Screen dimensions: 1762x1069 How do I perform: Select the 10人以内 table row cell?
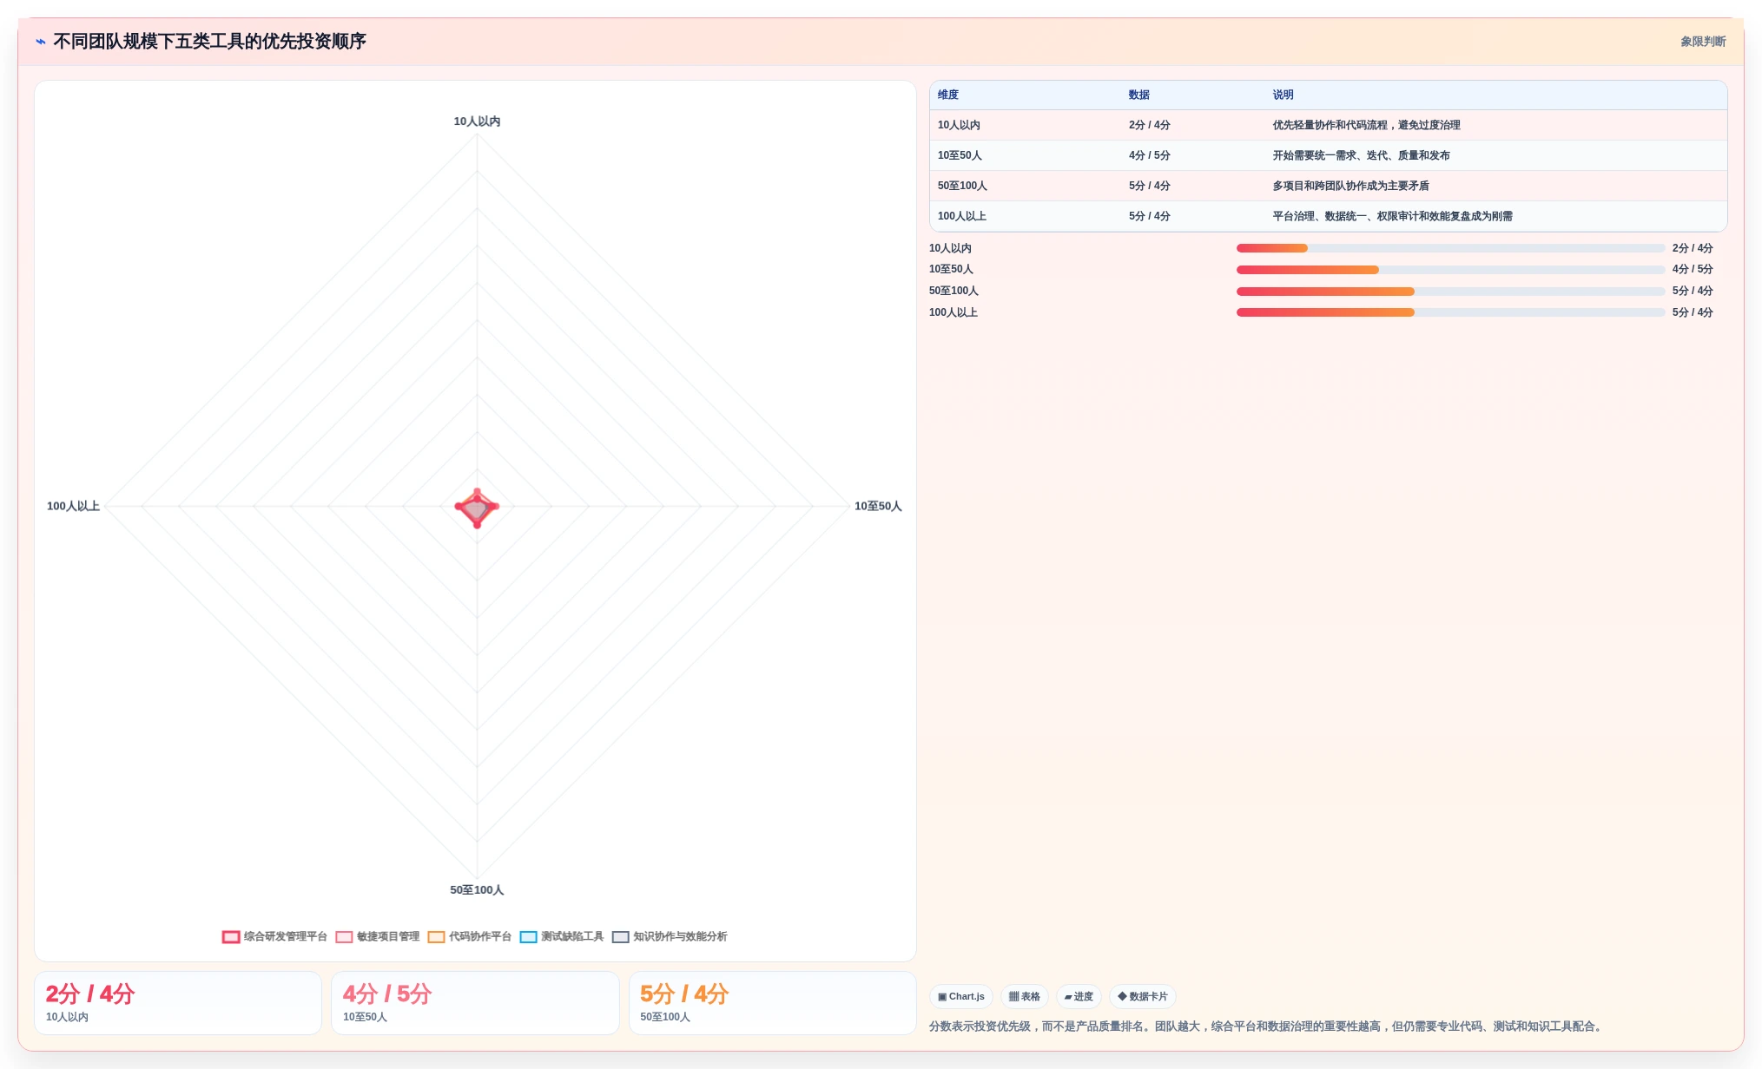1026,125
